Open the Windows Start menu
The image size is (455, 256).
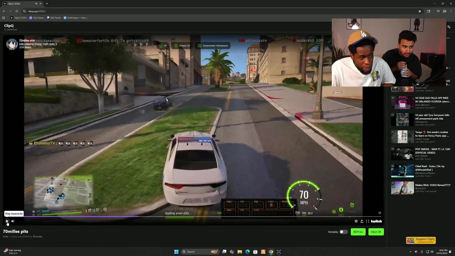[176, 252]
